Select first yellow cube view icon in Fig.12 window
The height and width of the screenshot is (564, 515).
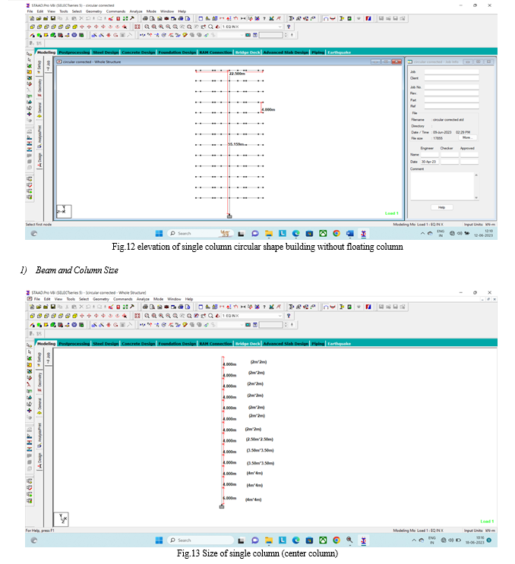[33, 27]
